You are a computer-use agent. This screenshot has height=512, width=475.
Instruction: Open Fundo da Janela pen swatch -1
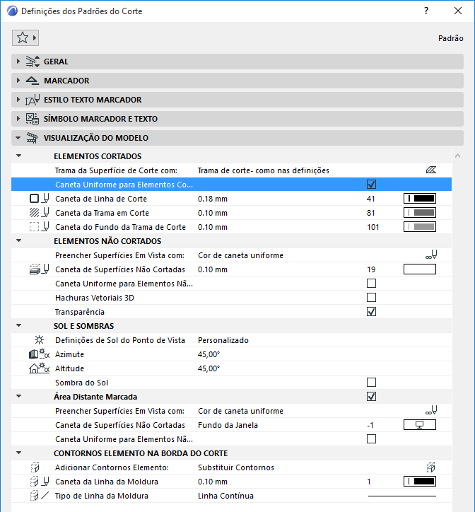pos(420,425)
